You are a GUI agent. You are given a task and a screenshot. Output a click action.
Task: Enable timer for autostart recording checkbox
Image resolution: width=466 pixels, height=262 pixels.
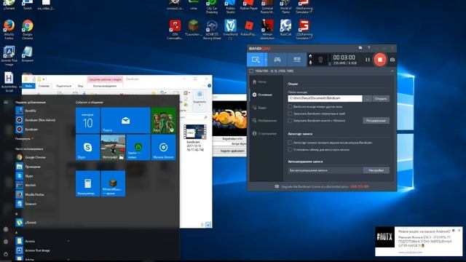pos(290,150)
